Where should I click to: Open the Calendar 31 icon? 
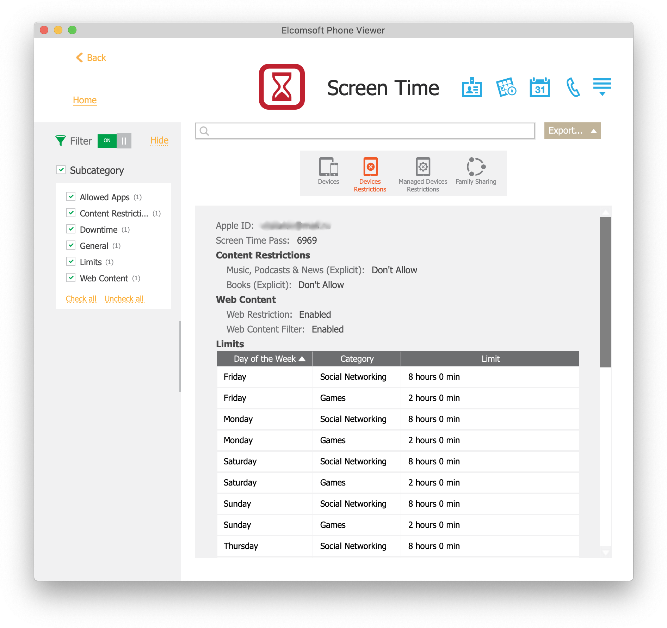pos(539,87)
